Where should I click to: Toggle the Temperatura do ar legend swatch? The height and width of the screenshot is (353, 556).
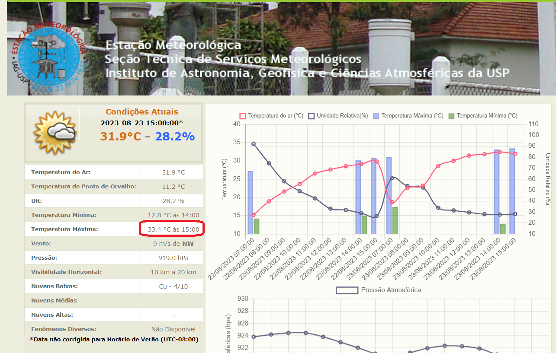coord(242,116)
